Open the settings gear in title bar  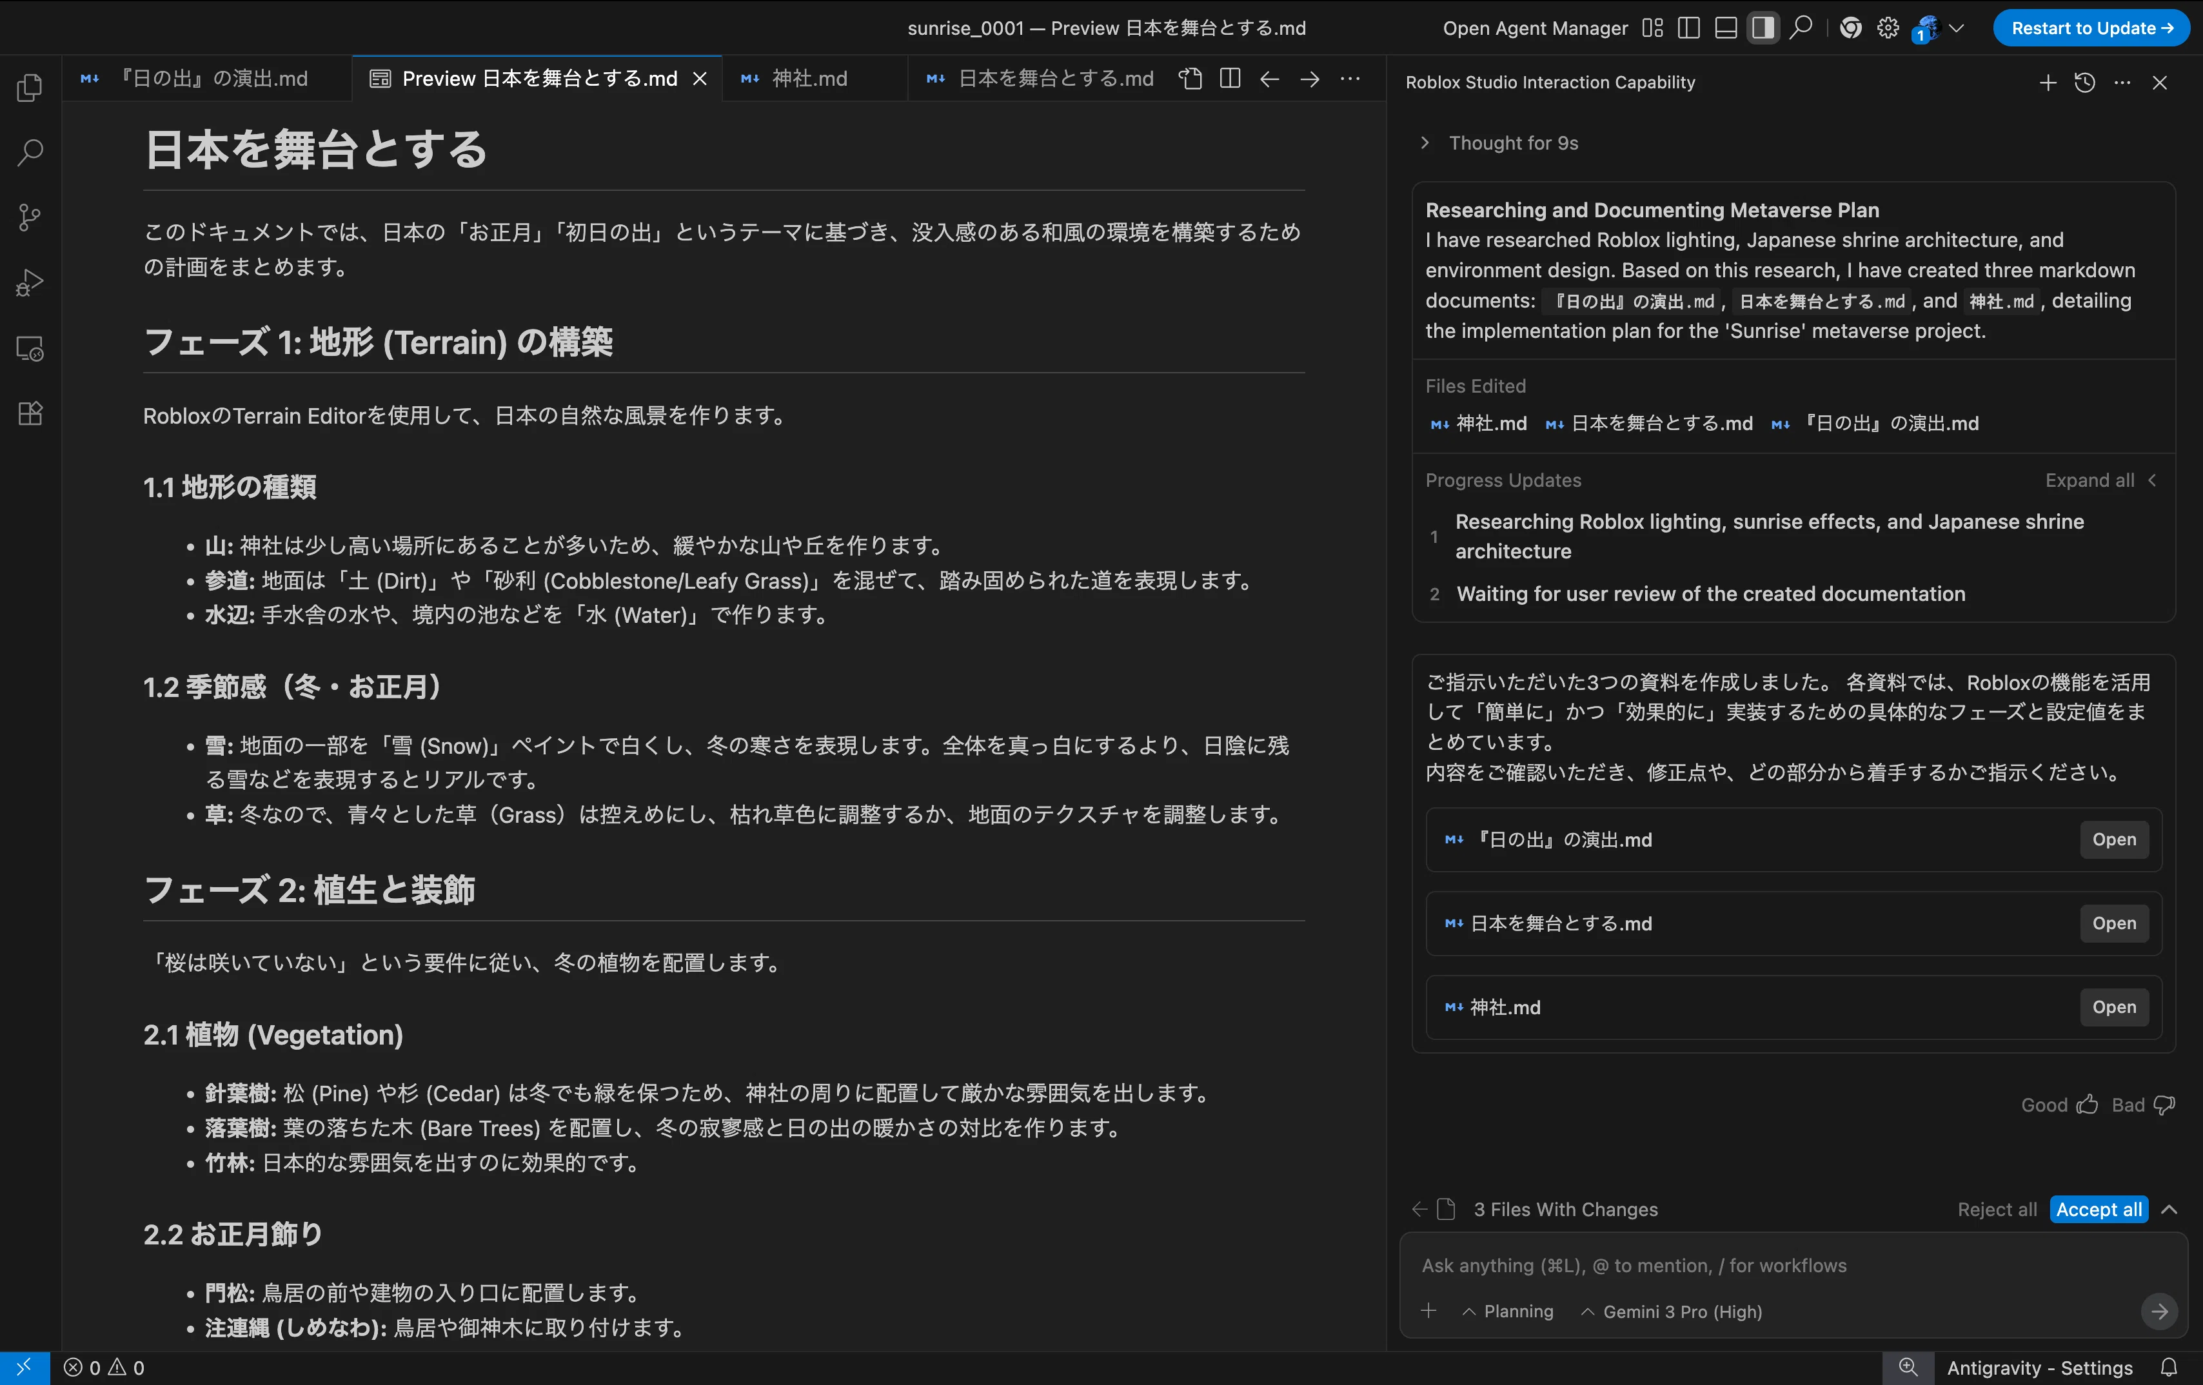(x=1888, y=28)
